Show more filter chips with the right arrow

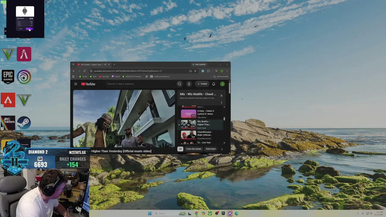pos(222,149)
